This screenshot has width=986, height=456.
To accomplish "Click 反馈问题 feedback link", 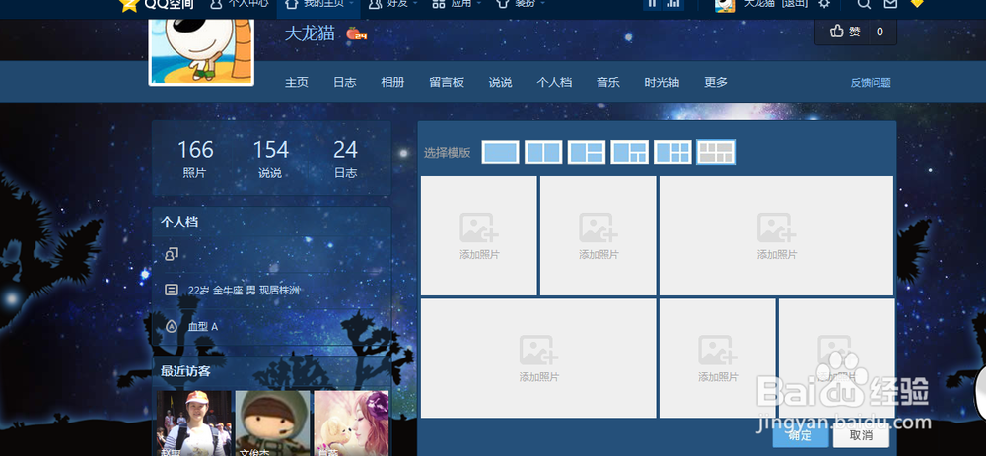I will click(x=871, y=83).
